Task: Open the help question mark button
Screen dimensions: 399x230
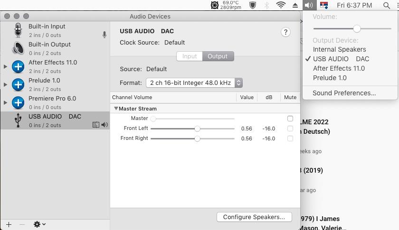Action: [x=286, y=32]
